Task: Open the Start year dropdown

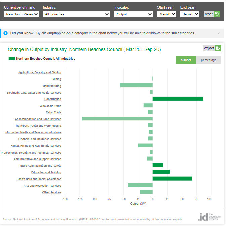Action: coord(167,14)
